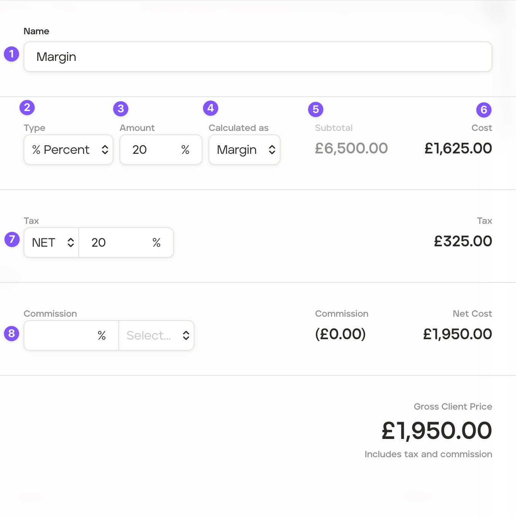The width and height of the screenshot is (516, 517).
Task: Click the number 8 badge beside Commission
Action: point(11,333)
